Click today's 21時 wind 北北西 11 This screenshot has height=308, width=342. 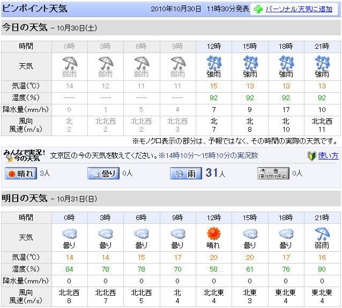[322, 125]
